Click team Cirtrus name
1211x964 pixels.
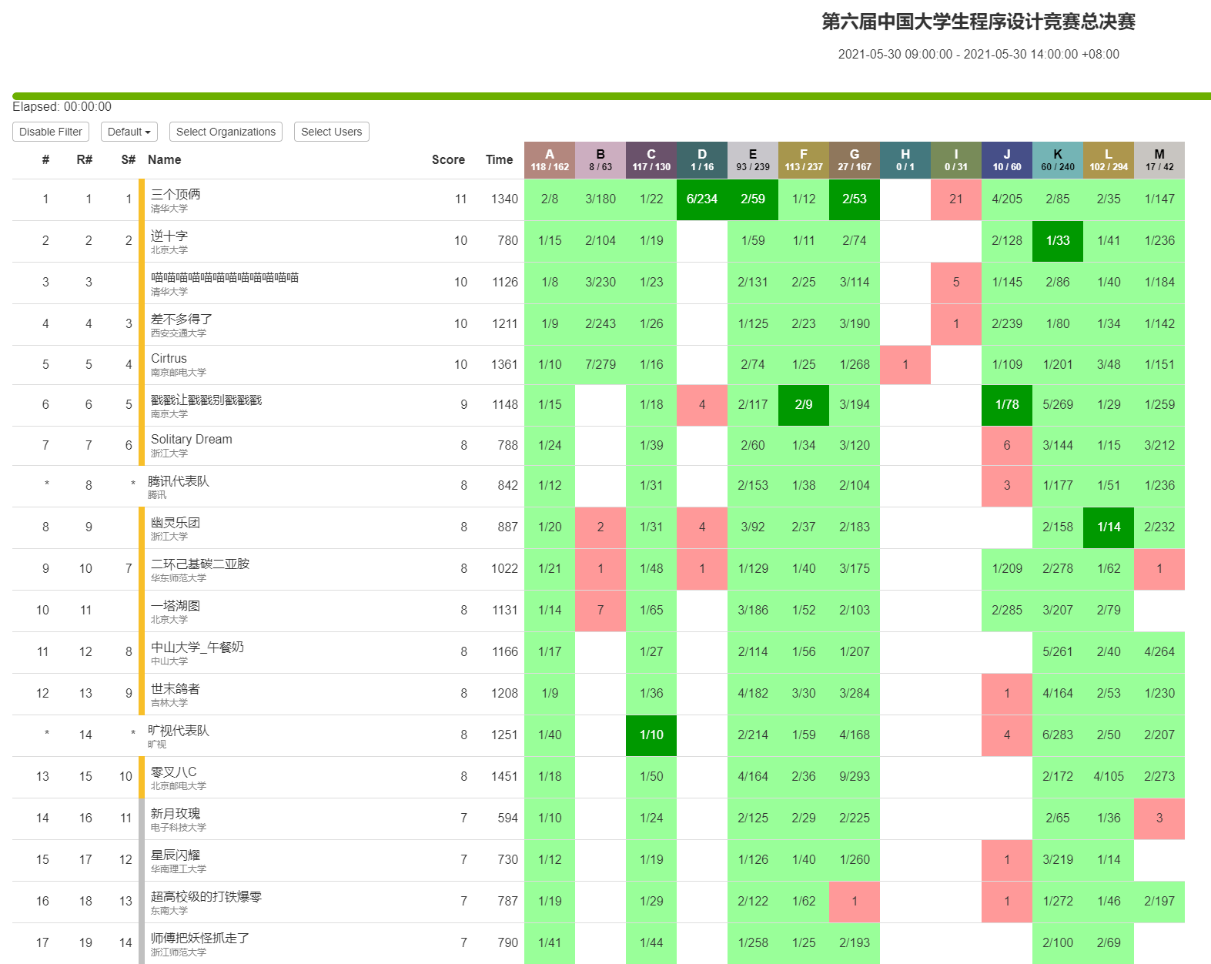169,358
